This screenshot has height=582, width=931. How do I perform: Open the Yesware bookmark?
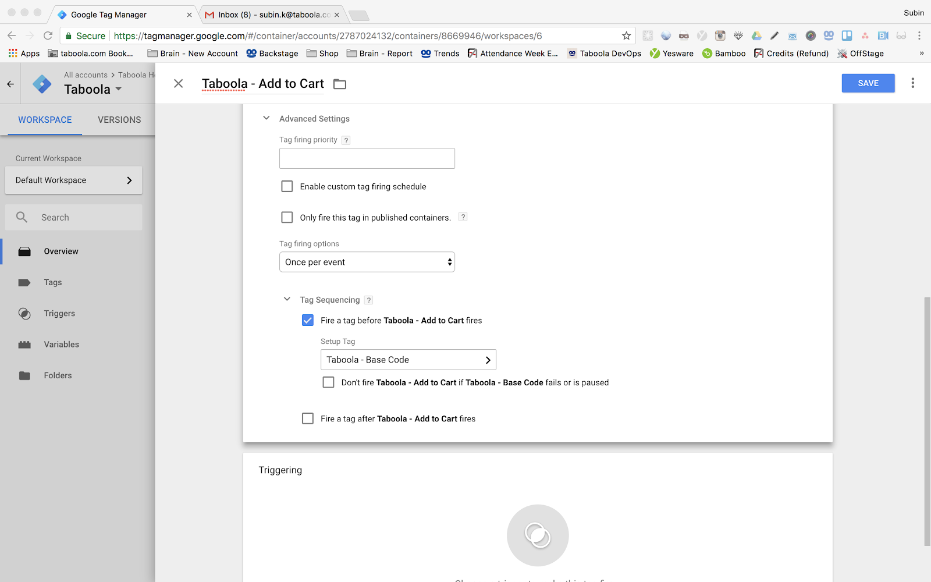click(671, 53)
